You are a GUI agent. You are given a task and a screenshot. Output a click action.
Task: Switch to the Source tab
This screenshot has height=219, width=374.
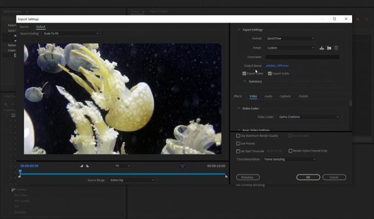click(x=24, y=26)
